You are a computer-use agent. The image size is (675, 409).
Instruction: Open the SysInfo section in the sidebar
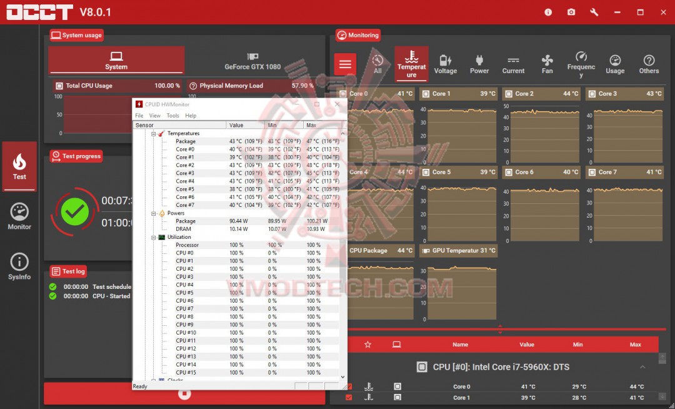click(x=19, y=267)
